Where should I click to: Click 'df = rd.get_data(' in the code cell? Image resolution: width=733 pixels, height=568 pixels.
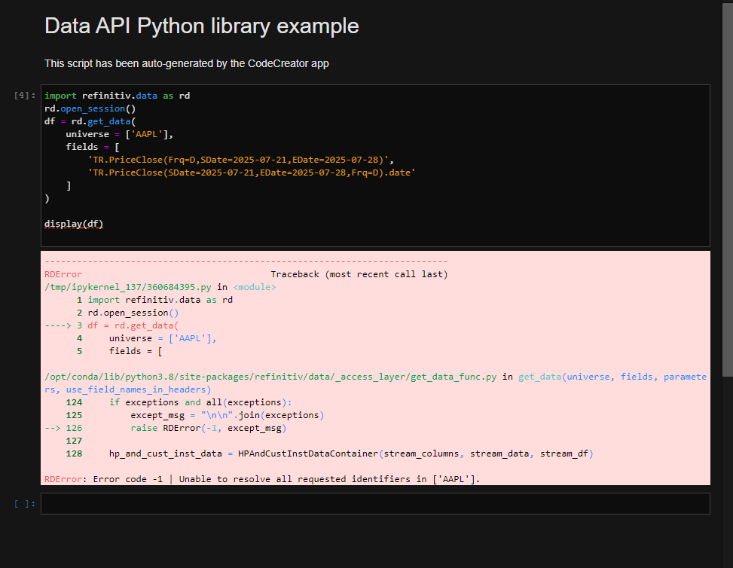90,121
